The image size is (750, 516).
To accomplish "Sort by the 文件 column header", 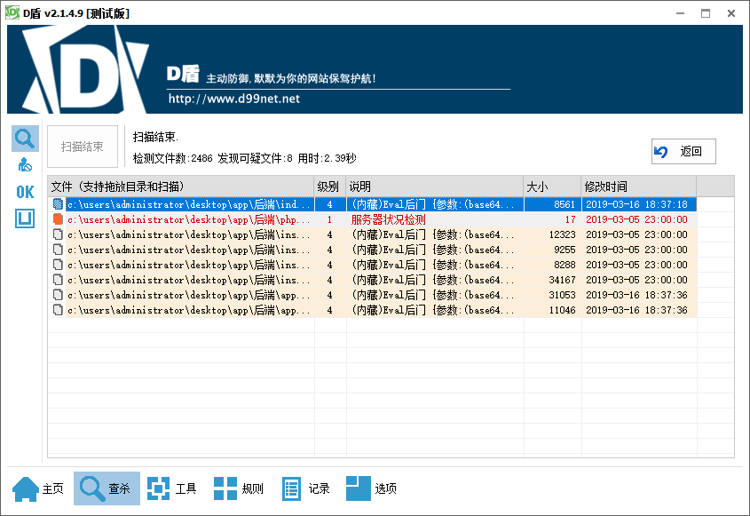I will tap(180, 187).
